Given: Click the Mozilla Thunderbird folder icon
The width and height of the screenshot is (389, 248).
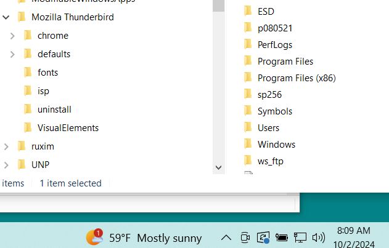Looking at the screenshot, I should coord(22,17).
